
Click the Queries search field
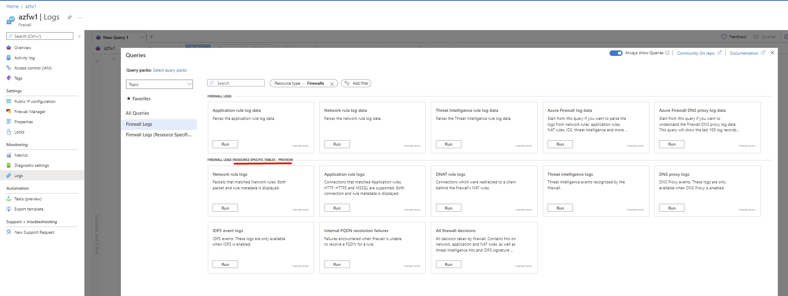coord(236,83)
